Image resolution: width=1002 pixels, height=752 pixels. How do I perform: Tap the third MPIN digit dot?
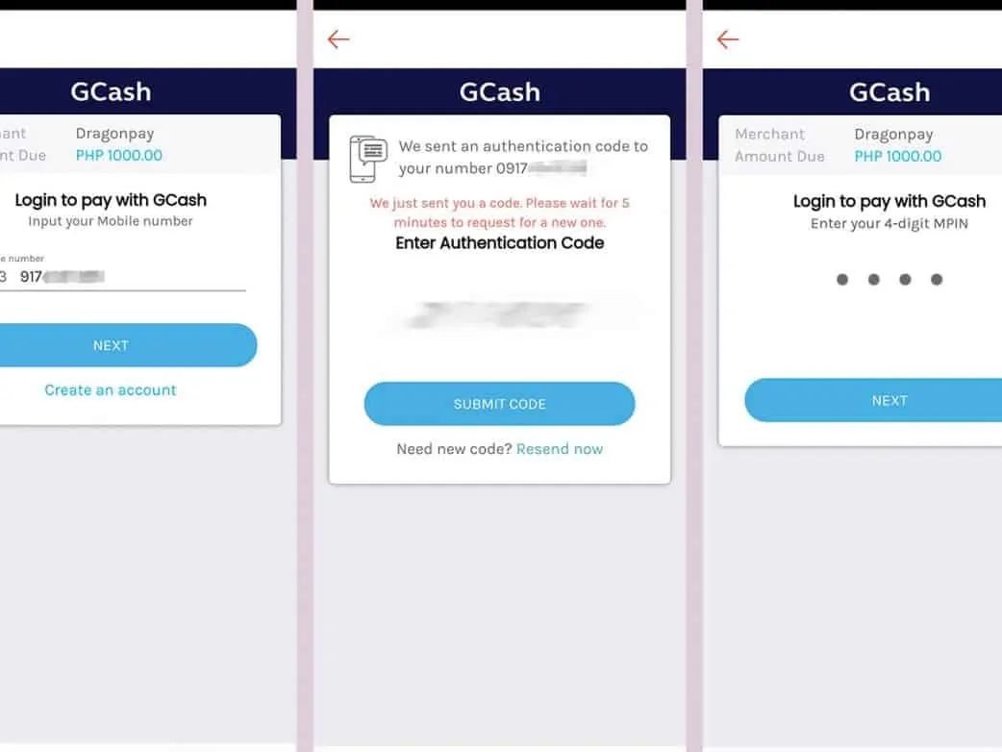coord(905,280)
